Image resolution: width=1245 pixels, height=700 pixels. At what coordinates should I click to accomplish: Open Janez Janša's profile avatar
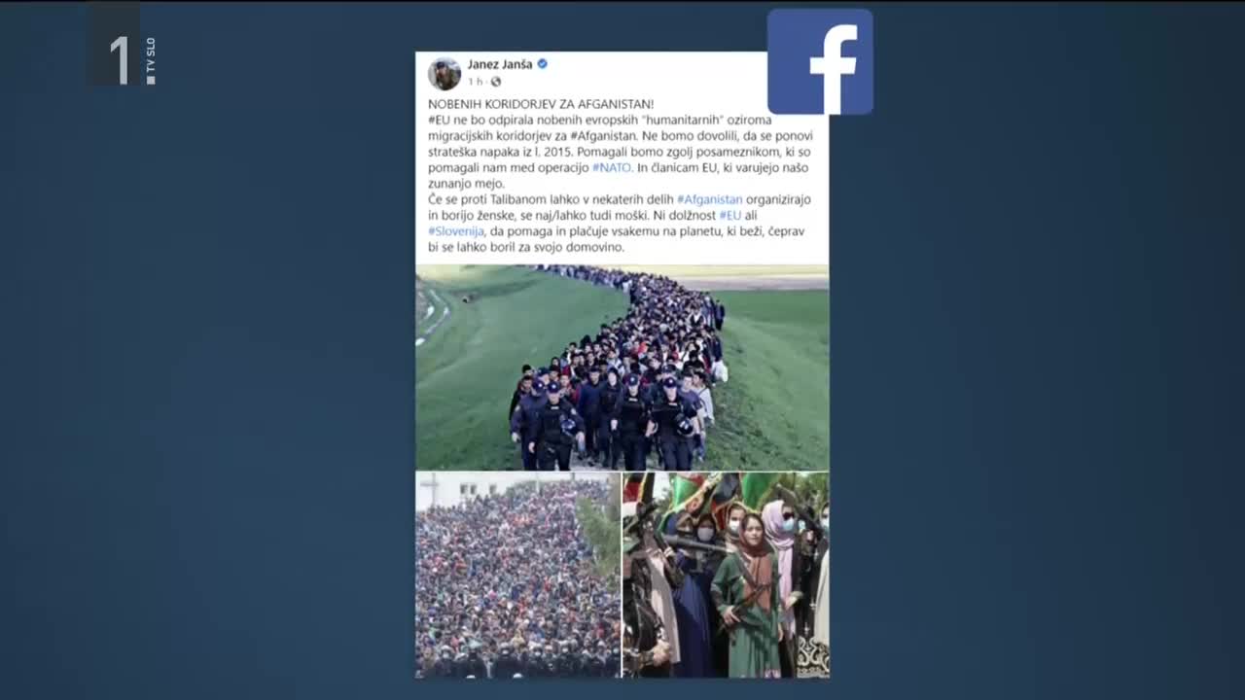coord(445,73)
